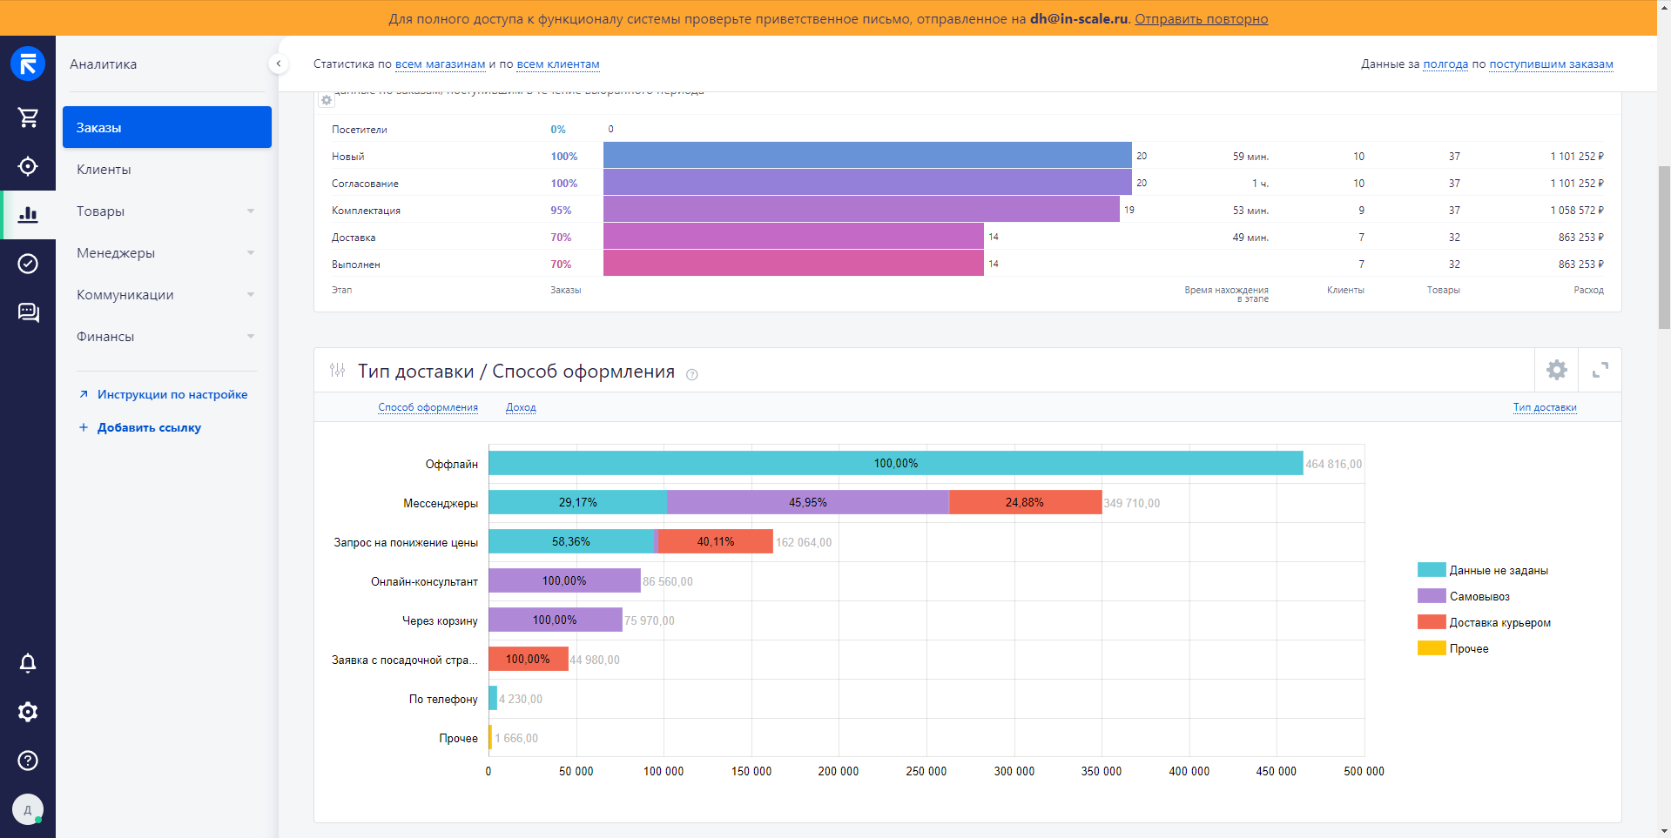The image size is (1671, 838).
Task: Open the chat messages sidebar icon
Action: click(x=28, y=312)
